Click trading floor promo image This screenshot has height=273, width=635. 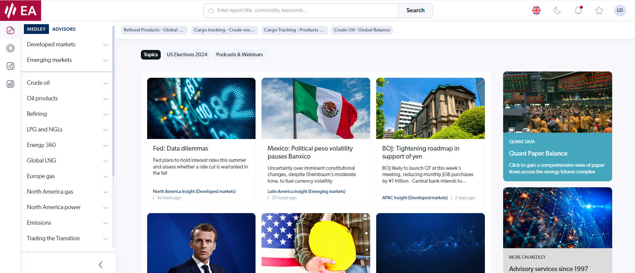click(557, 102)
